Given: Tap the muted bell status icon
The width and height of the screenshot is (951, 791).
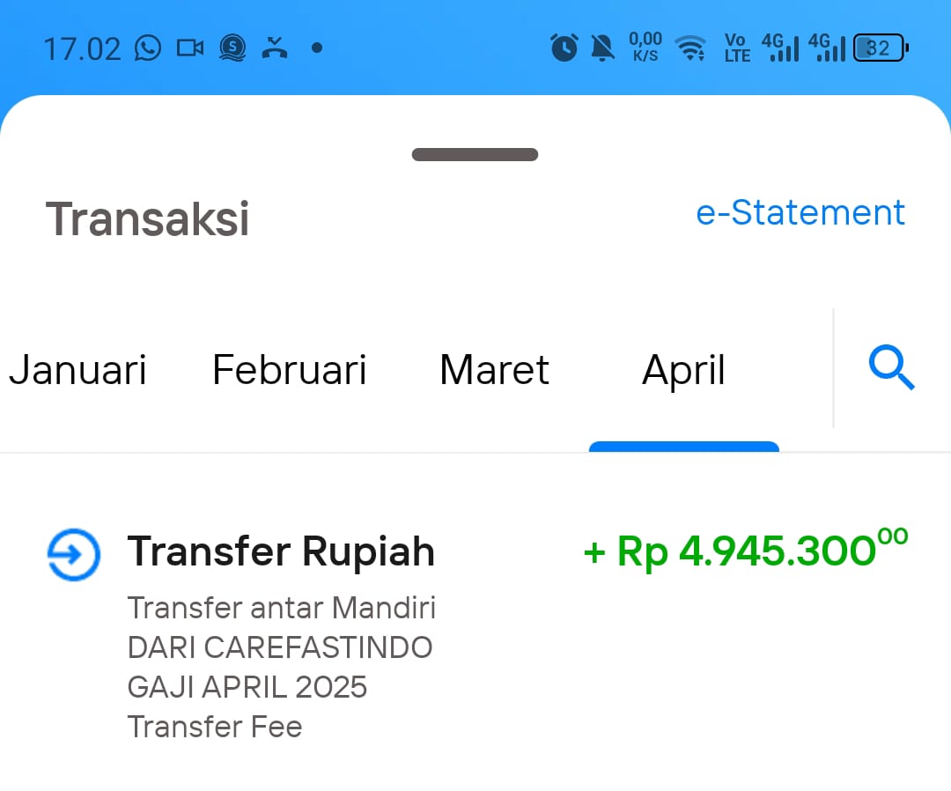Looking at the screenshot, I should 603,48.
